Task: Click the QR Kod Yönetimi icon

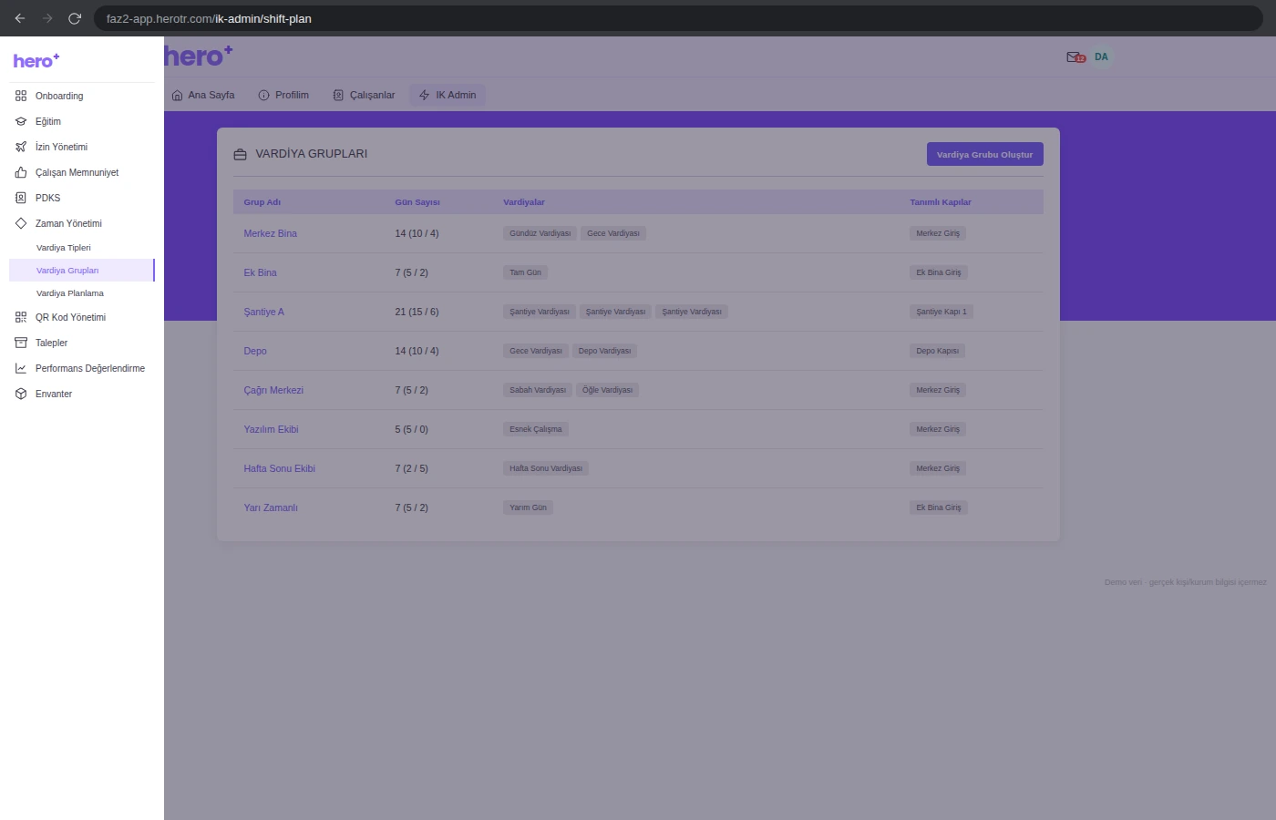Action: 21,317
